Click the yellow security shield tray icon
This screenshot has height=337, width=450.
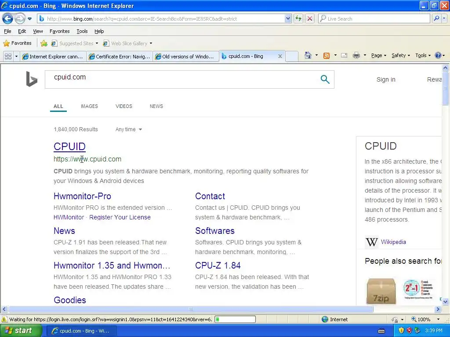coord(401,331)
